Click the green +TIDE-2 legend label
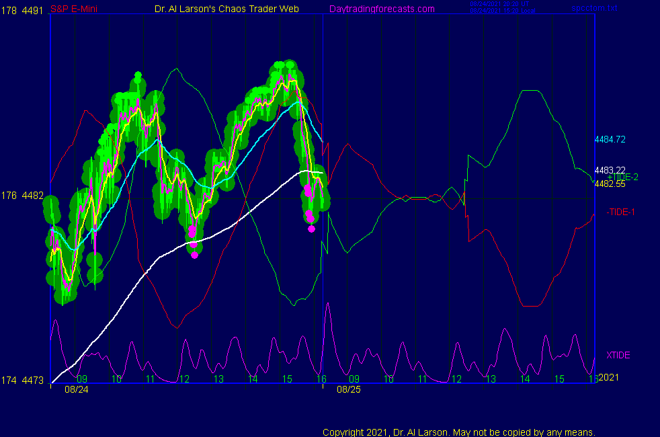The image size is (660, 437). pyautogui.click(x=622, y=177)
